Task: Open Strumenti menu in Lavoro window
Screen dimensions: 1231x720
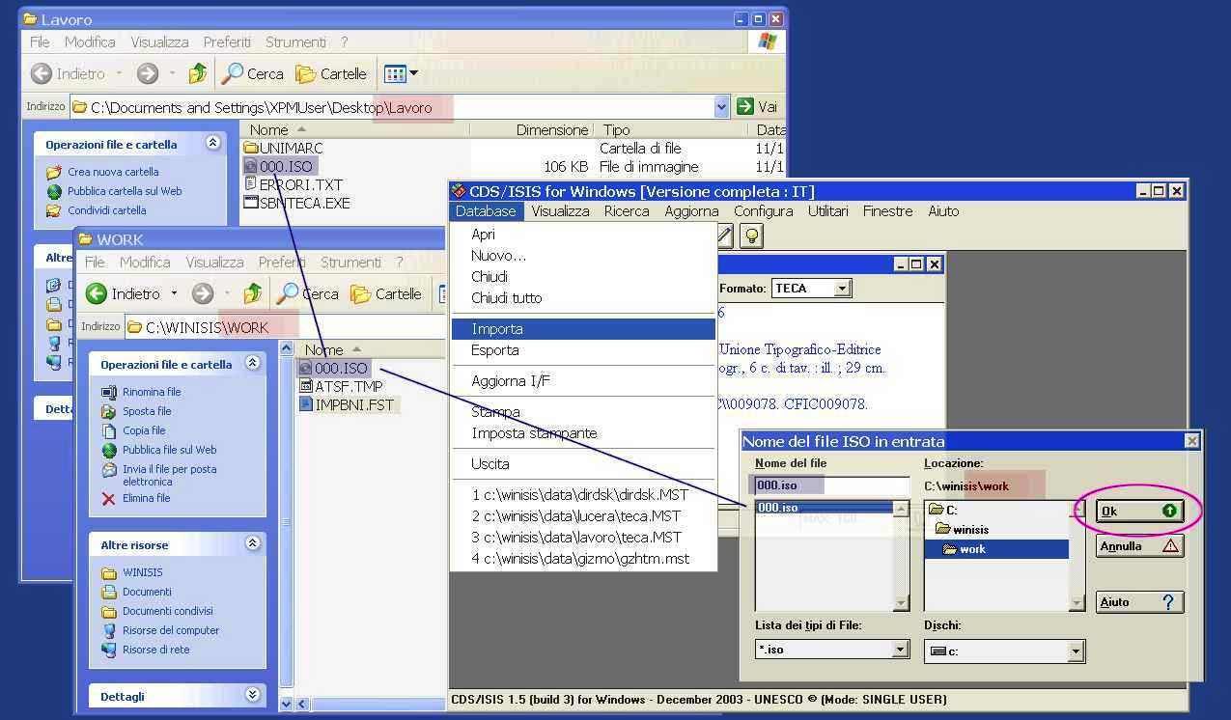Action: point(295,42)
